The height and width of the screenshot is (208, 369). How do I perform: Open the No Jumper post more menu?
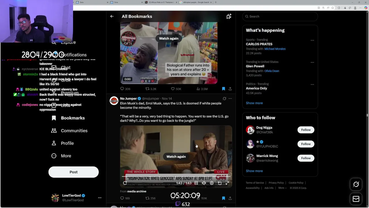point(230,99)
